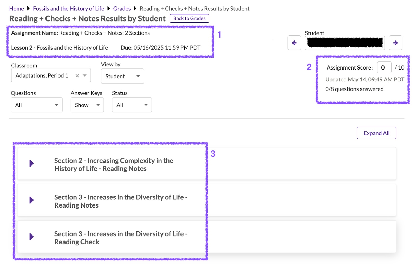Open Fossils and the History of Life breadcrumb
416x269 pixels.
pyautogui.click(x=69, y=9)
